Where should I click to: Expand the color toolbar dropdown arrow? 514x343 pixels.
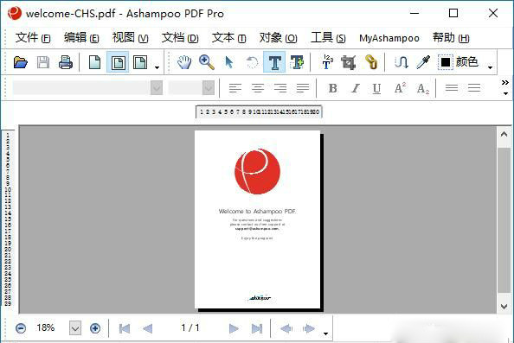pyautogui.click(x=490, y=67)
